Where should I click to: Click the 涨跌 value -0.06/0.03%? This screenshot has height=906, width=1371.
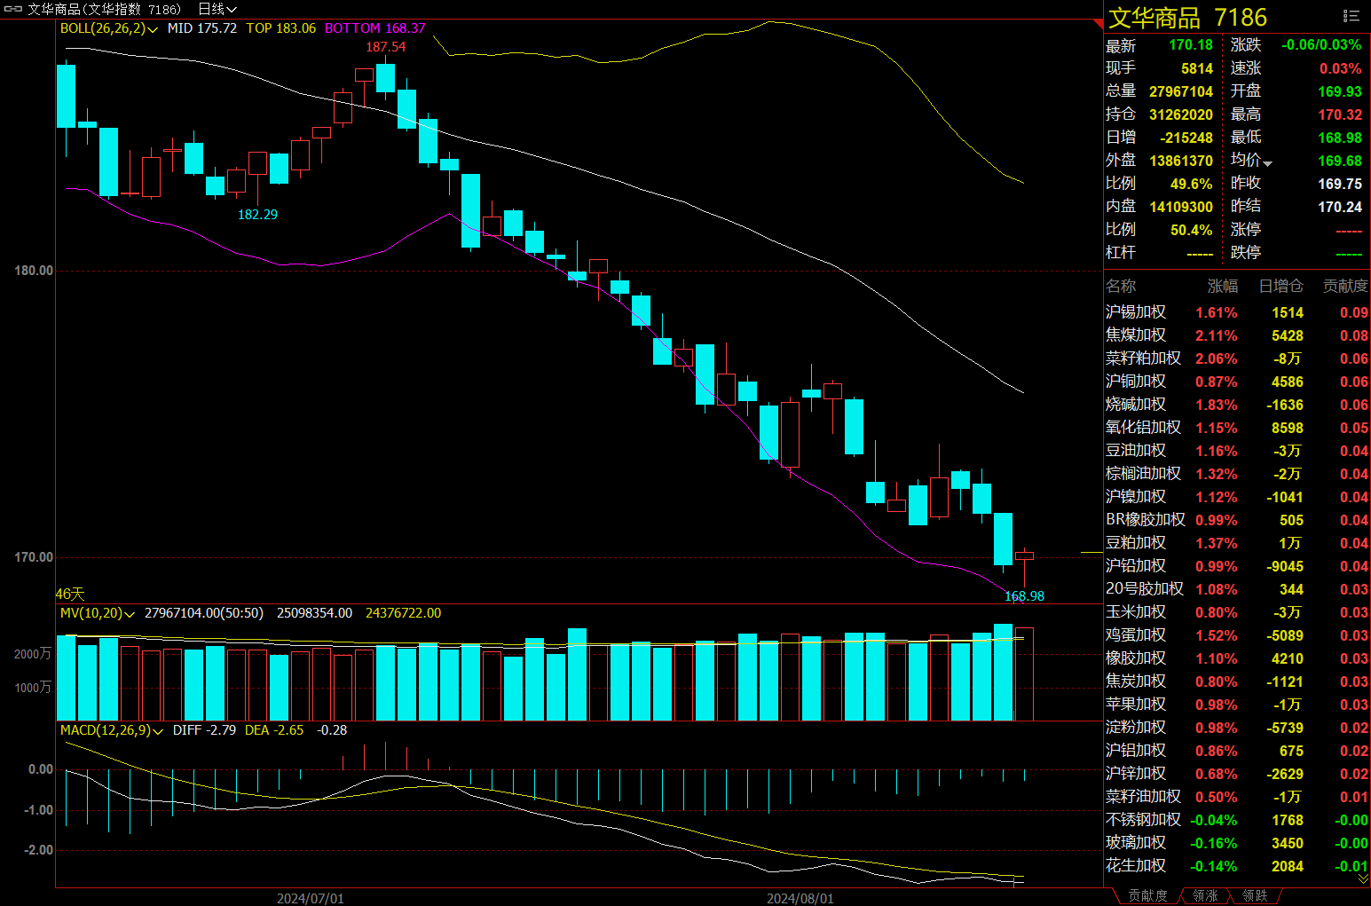(x=1321, y=45)
